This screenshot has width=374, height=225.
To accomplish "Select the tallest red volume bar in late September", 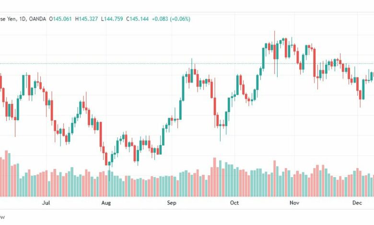I will pos(214,177).
